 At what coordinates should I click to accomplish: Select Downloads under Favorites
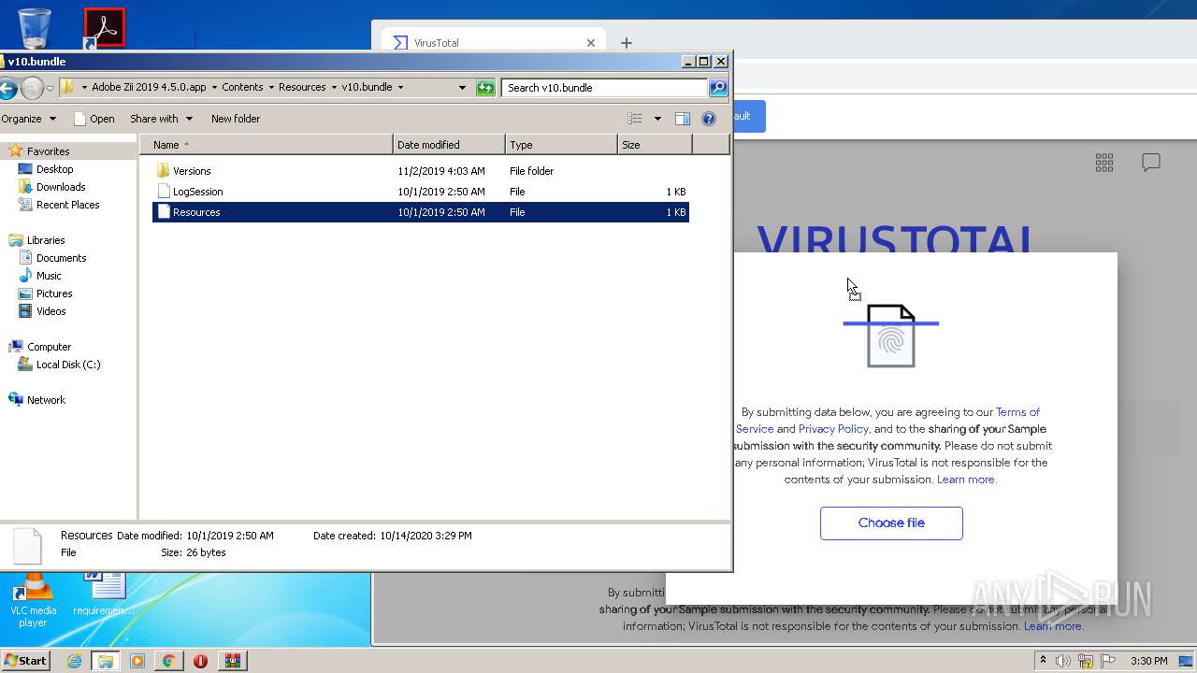[x=61, y=187]
